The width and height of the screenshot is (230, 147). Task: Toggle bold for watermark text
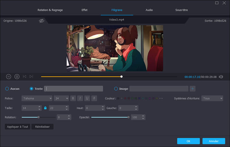[73, 98]
